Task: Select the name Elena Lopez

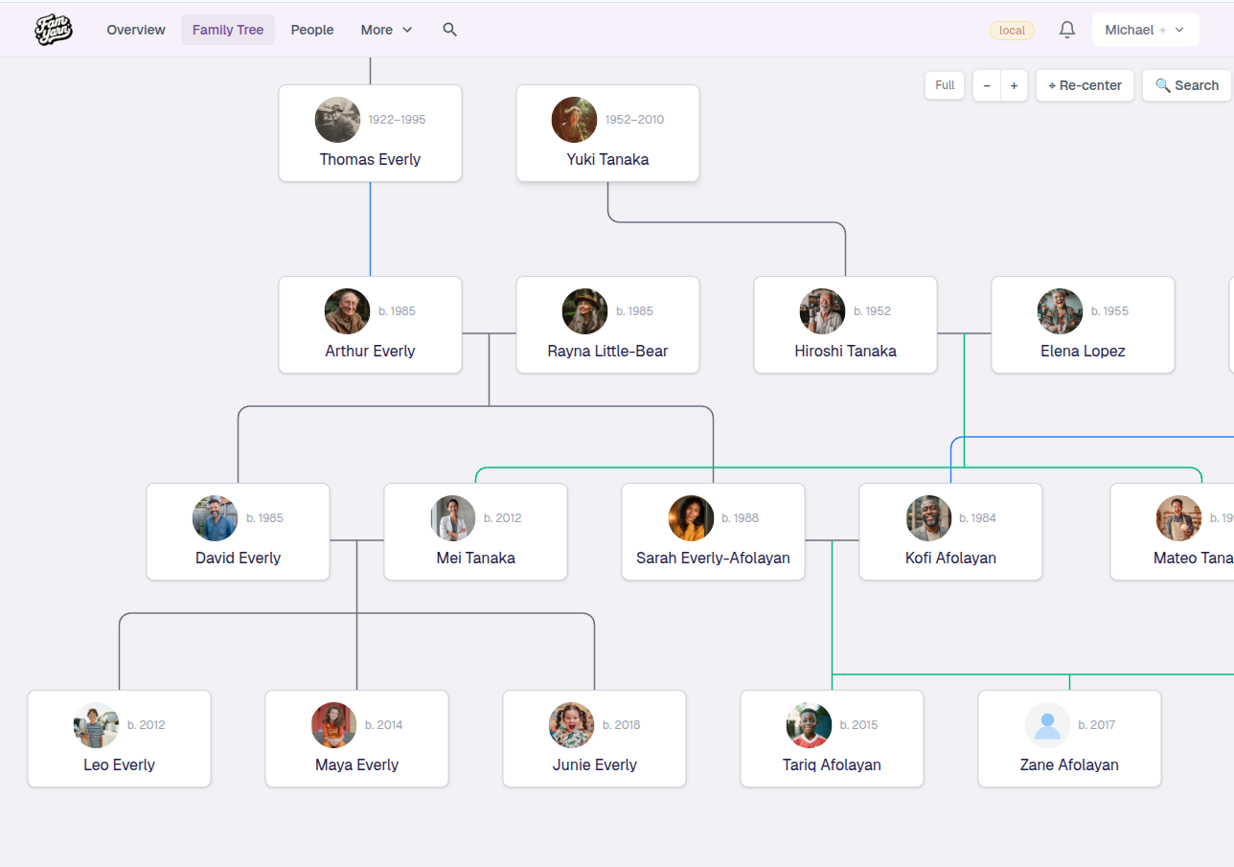Action: [x=1083, y=351]
